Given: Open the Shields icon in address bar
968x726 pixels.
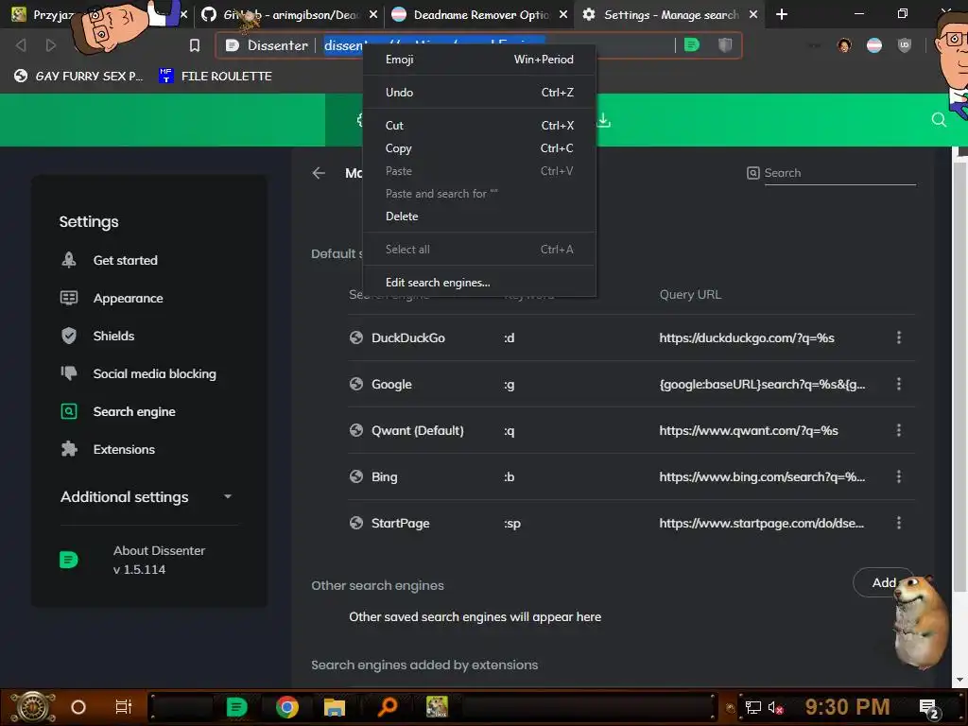Looking at the screenshot, I should point(725,44).
